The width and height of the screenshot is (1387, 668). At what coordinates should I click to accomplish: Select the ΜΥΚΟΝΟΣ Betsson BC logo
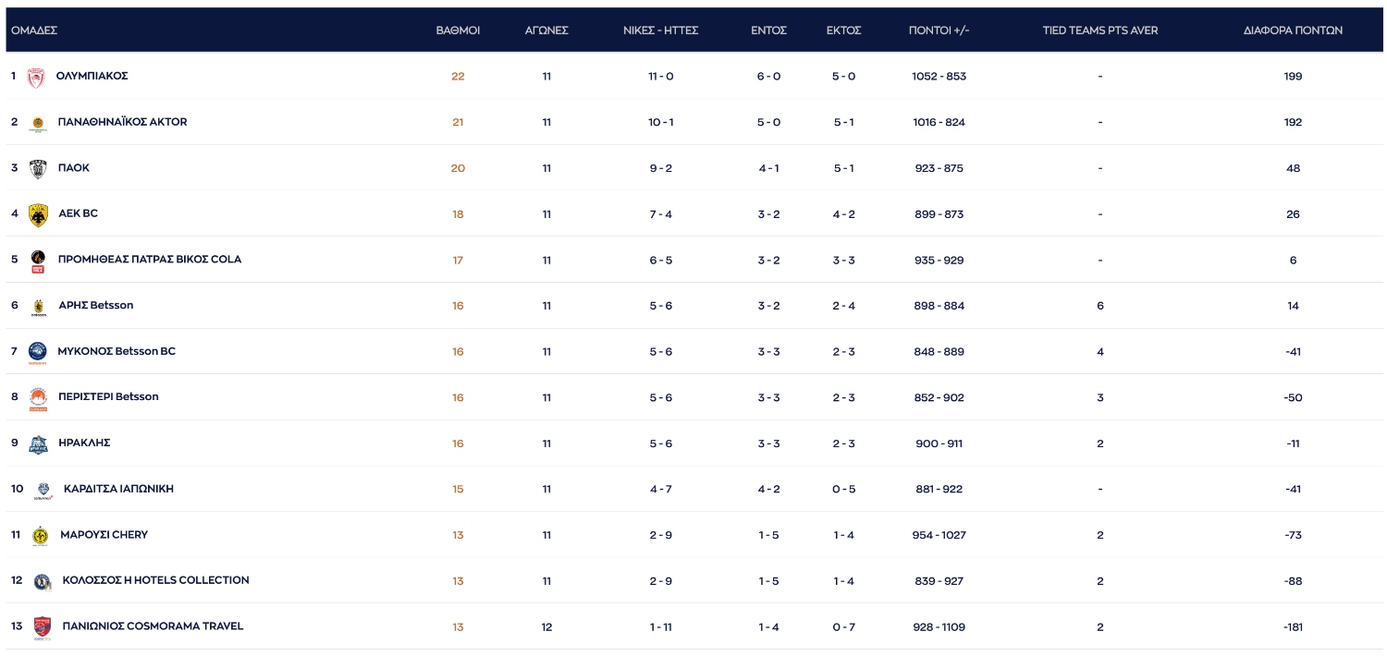37,353
